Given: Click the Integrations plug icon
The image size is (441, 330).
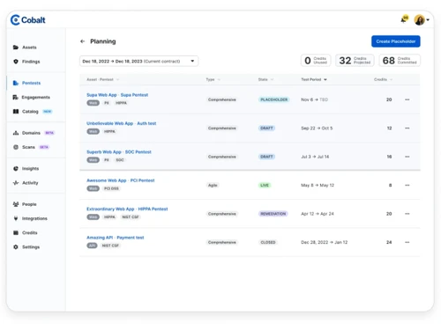Looking at the screenshot, I should pyautogui.click(x=16, y=218).
